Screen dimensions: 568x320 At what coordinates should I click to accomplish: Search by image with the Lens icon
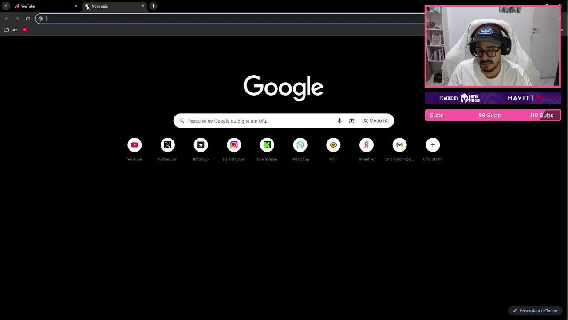tap(351, 121)
